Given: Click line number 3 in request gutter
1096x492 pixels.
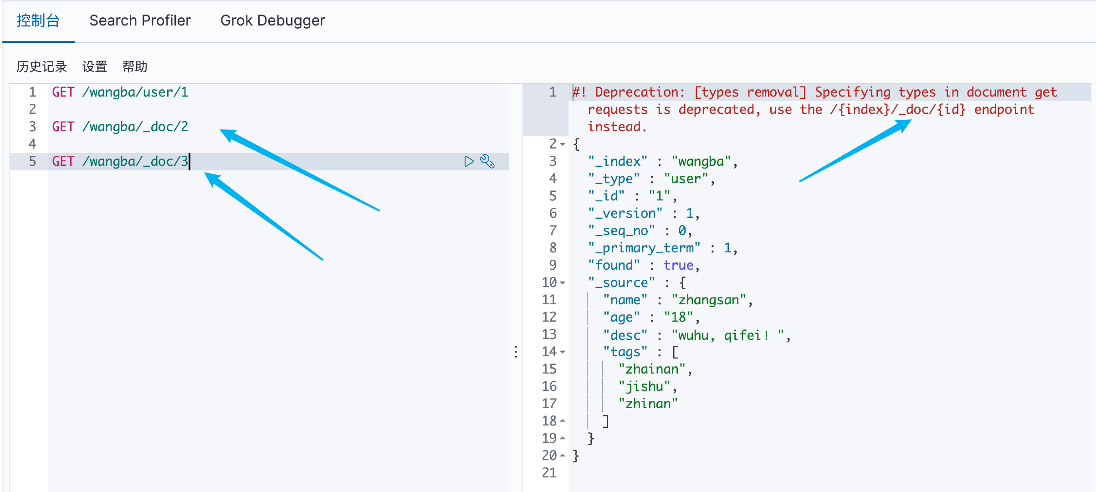Looking at the screenshot, I should [x=32, y=127].
